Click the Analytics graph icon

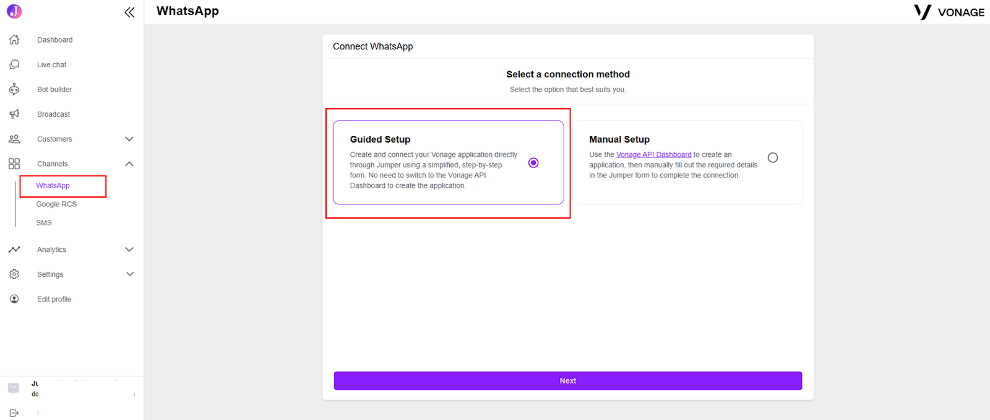point(14,250)
